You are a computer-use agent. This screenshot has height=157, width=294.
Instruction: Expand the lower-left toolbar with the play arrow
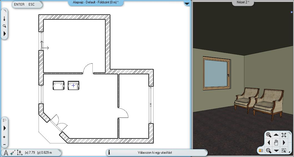(4, 128)
